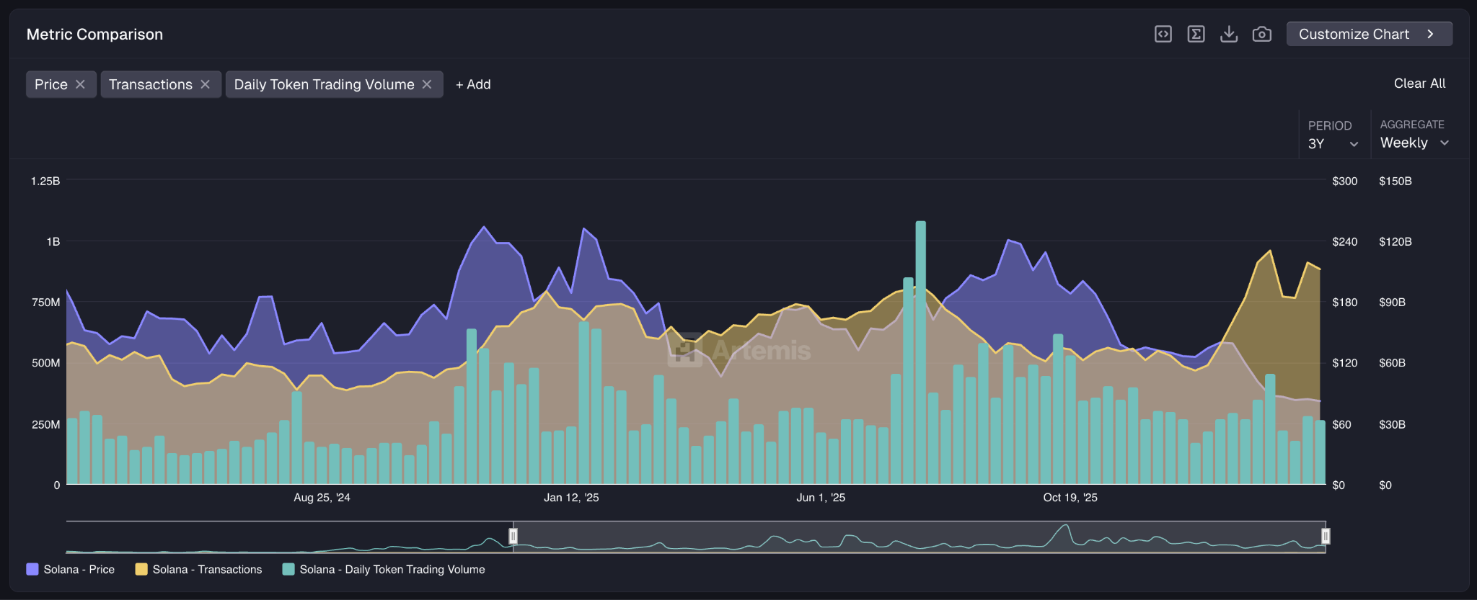The width and height of the screenshot is (1477, 600).
Task: Click the Customize Chart chevron arrow
Action: [x=1430, y=34]
